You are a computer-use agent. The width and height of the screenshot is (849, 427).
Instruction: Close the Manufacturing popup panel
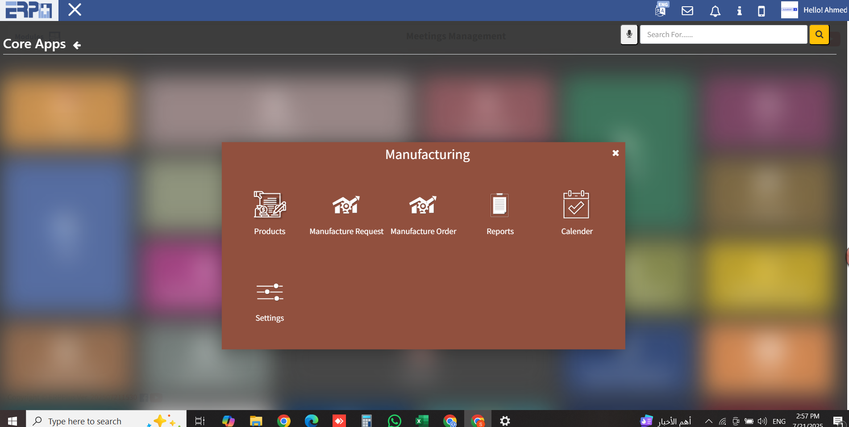(x=616, y=153)
